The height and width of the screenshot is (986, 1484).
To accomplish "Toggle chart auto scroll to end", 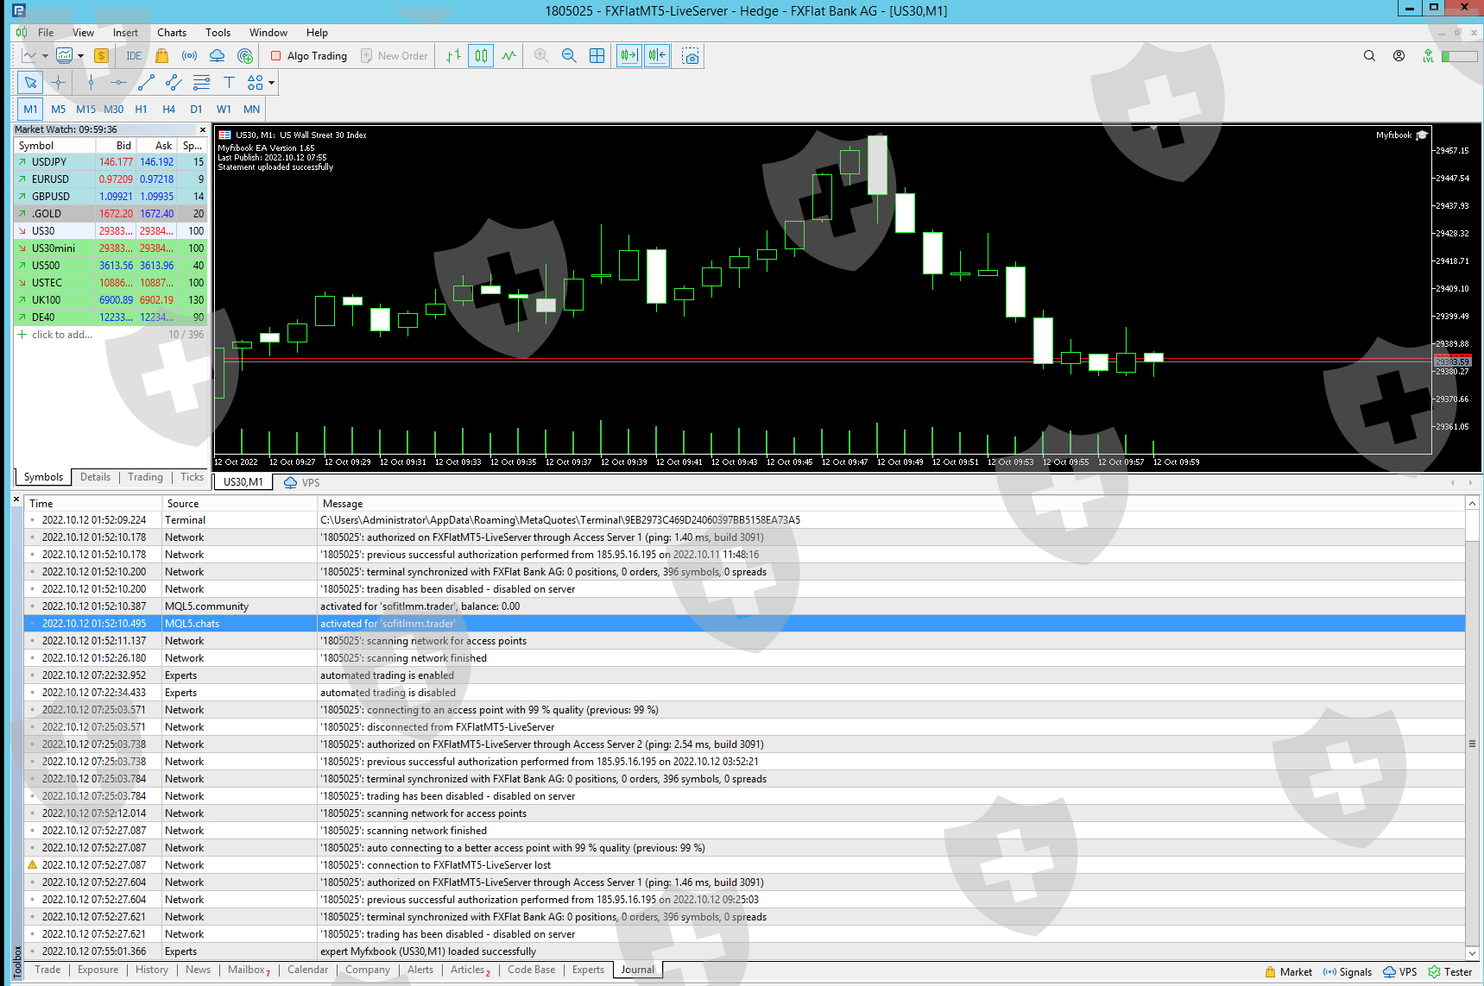I will pos(628,56).
